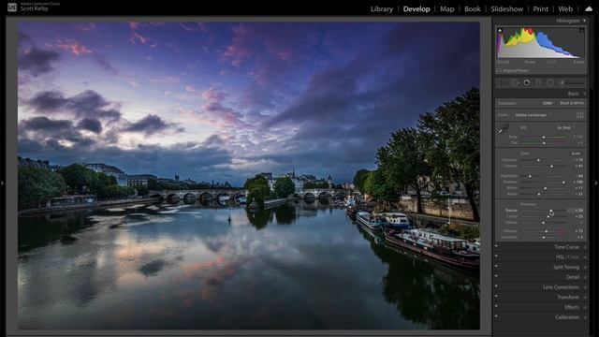The image size is (599, 337).
Task: Set treatment to Color
Action: point(548,103)
